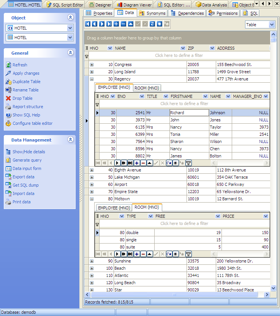Expand the Eighth Avenue hotel row
Viewport: 280px width, 316px height.
click(92, 170)
